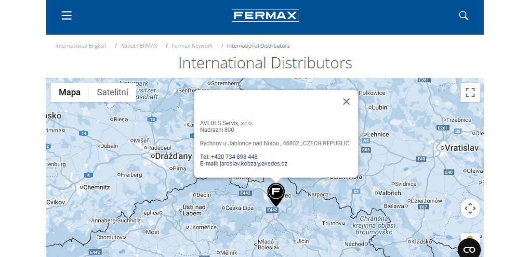The image size is (529, 257).
Task: Close the AVEDES distributor info popup
Action: pyautogui.click(x=346, y=102)
